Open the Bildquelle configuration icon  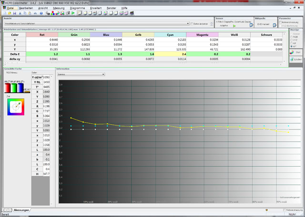[x=274, y=25]
